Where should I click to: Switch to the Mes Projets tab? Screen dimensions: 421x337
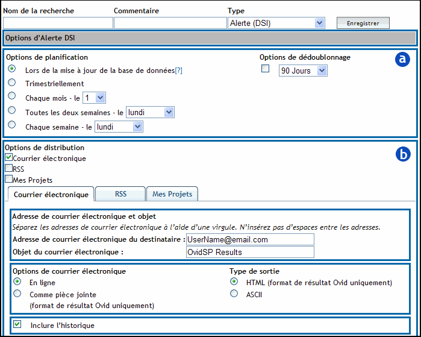pos(172,194)
